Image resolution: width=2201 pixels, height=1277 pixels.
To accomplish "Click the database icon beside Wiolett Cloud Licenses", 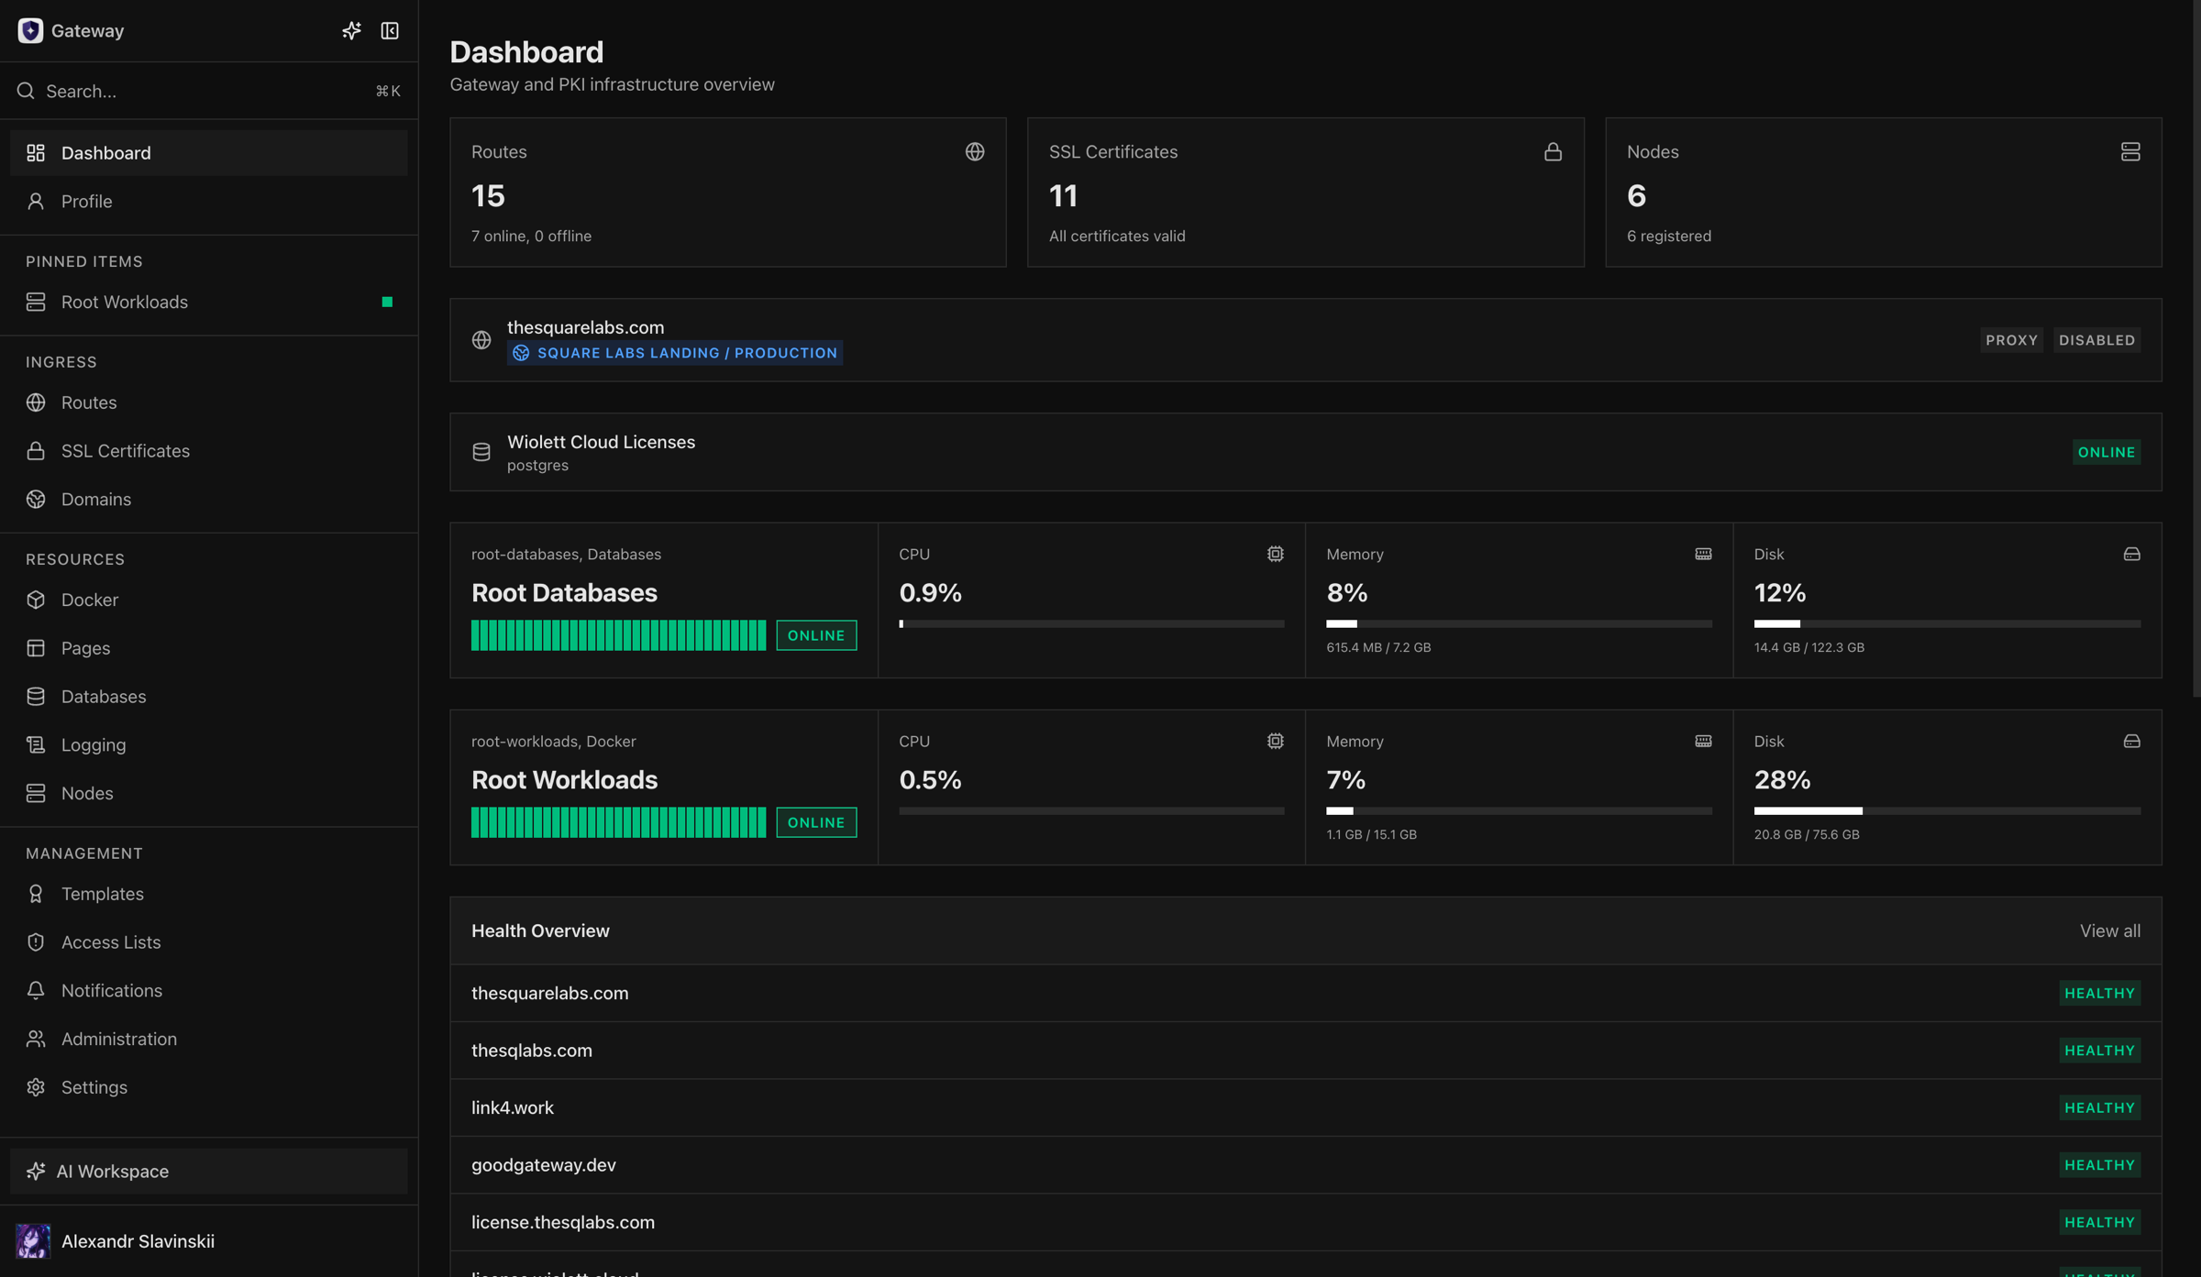I will 481,452.
